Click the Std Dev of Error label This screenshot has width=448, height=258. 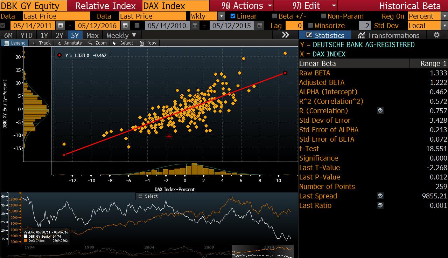pyautogui.click(x=325, y=120)
